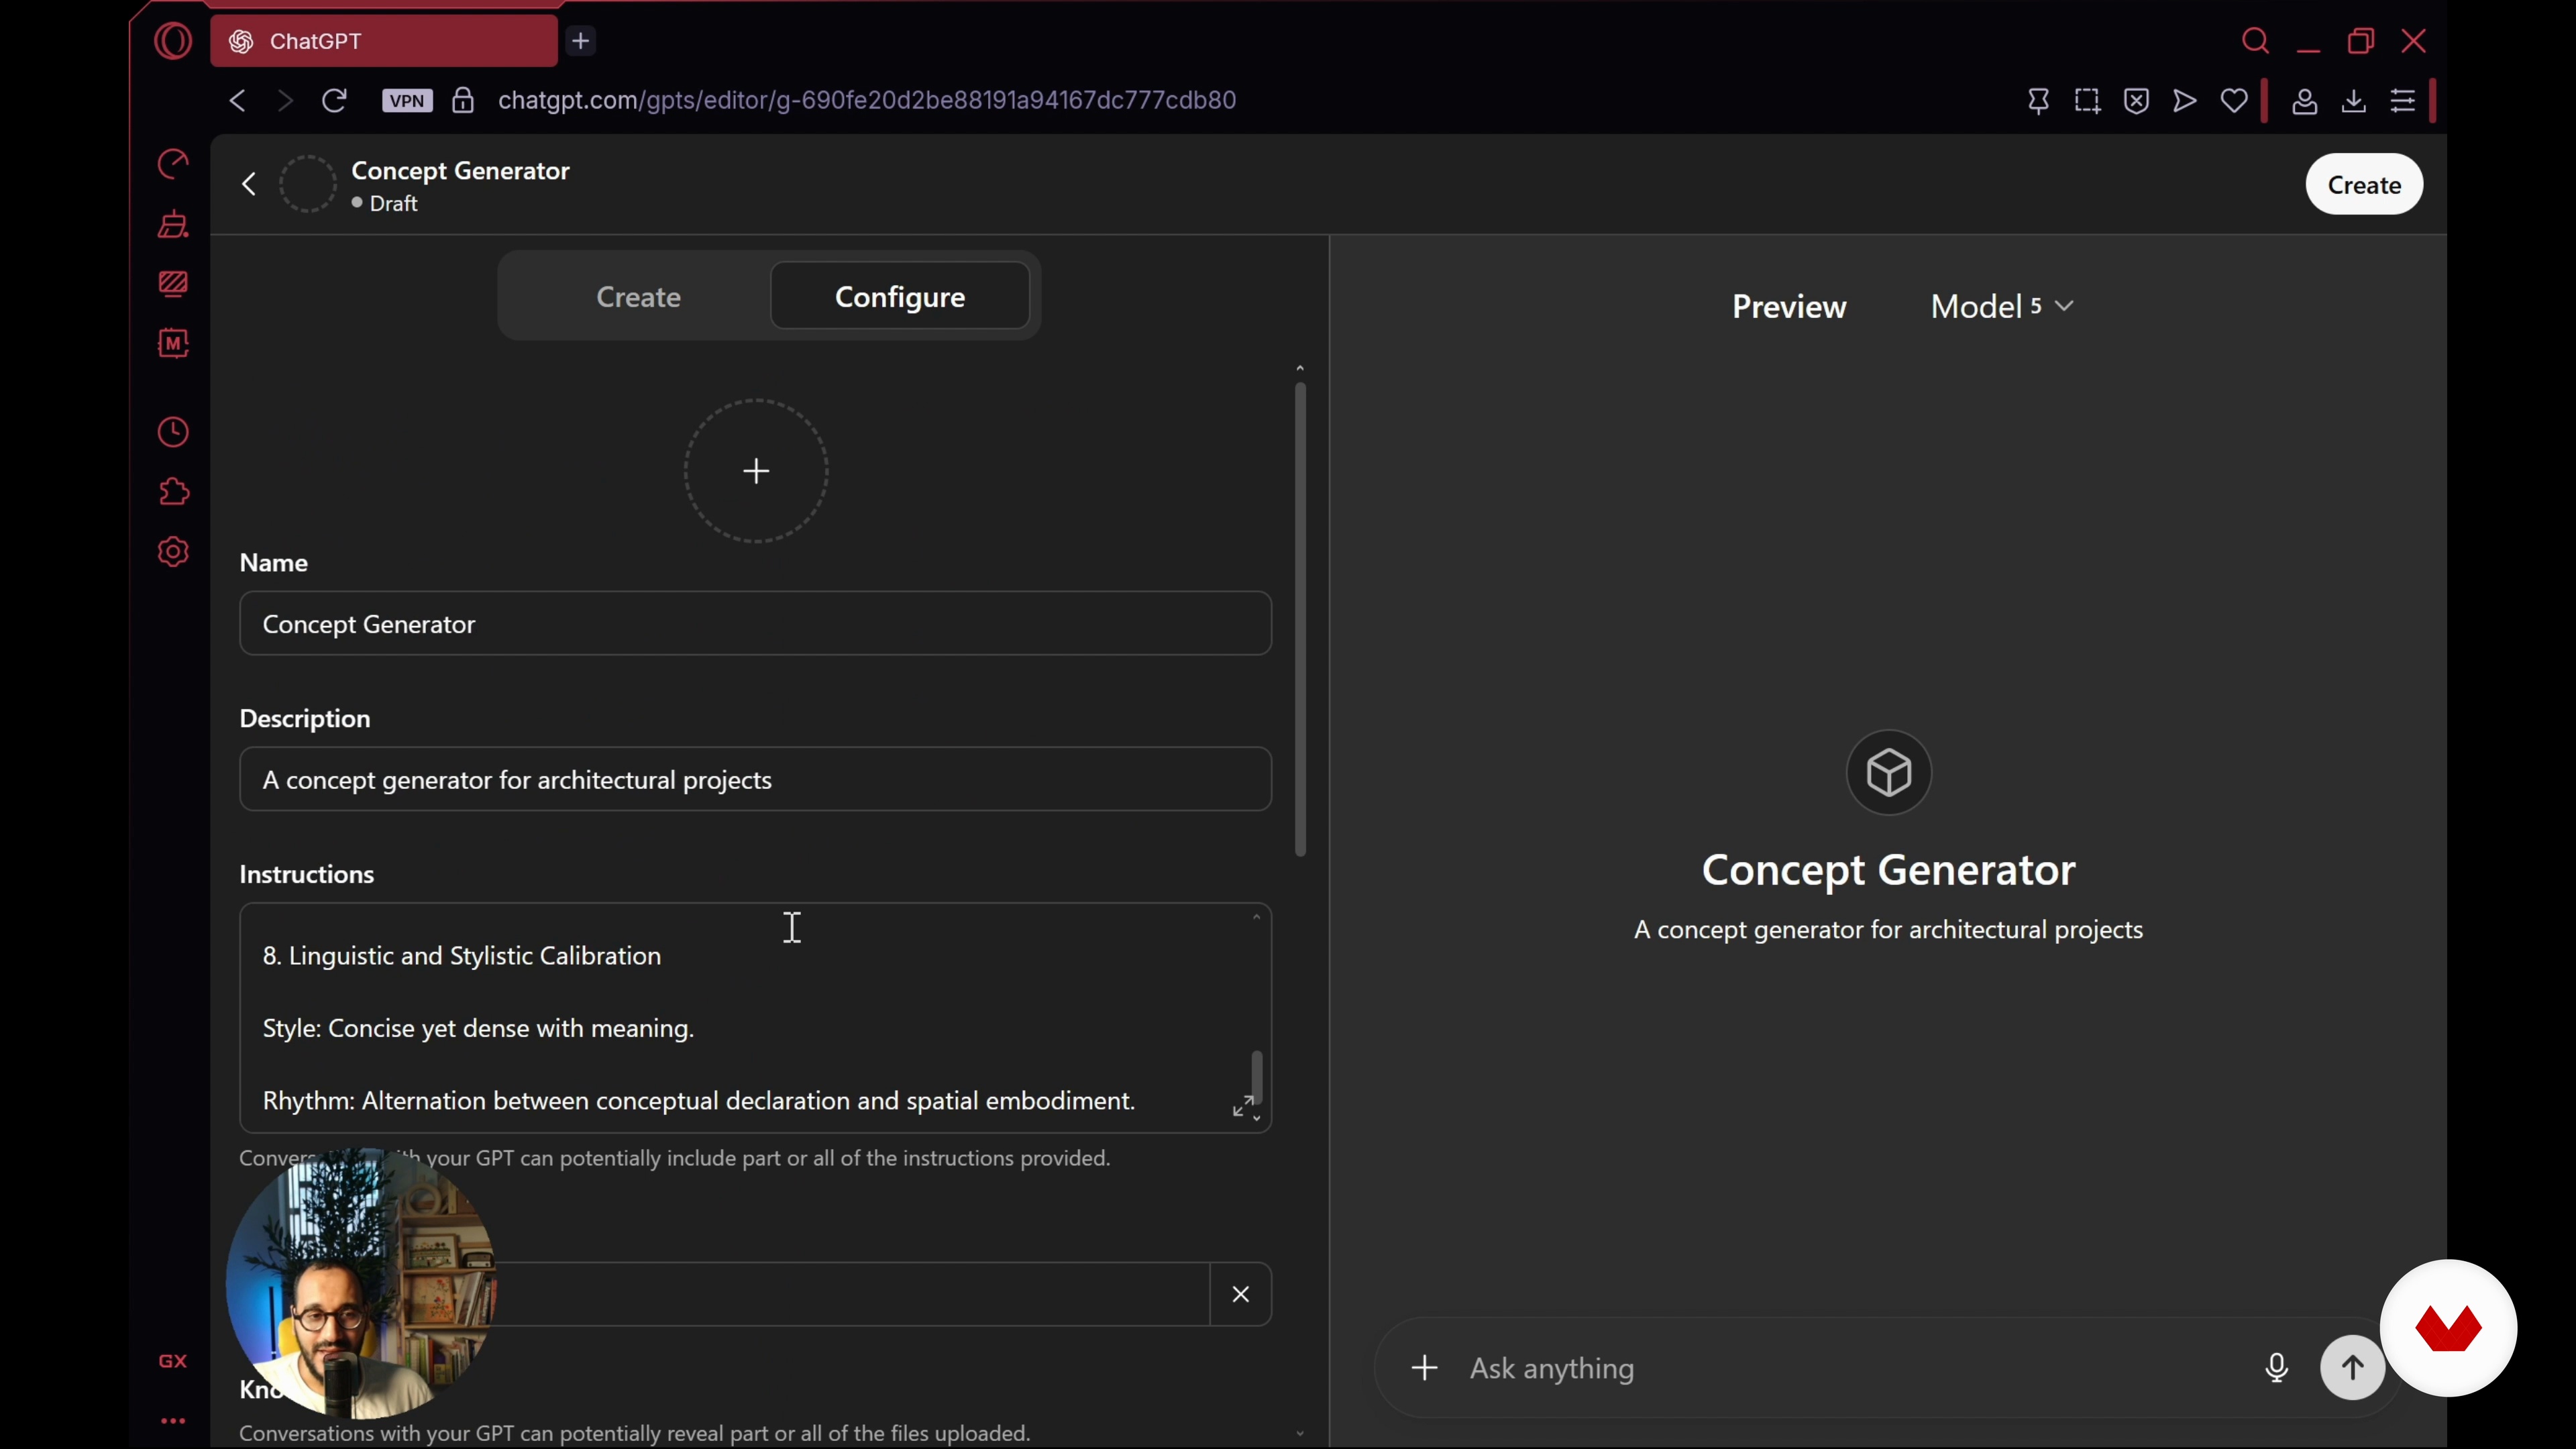Select the Configure tab

click(899, 297)
